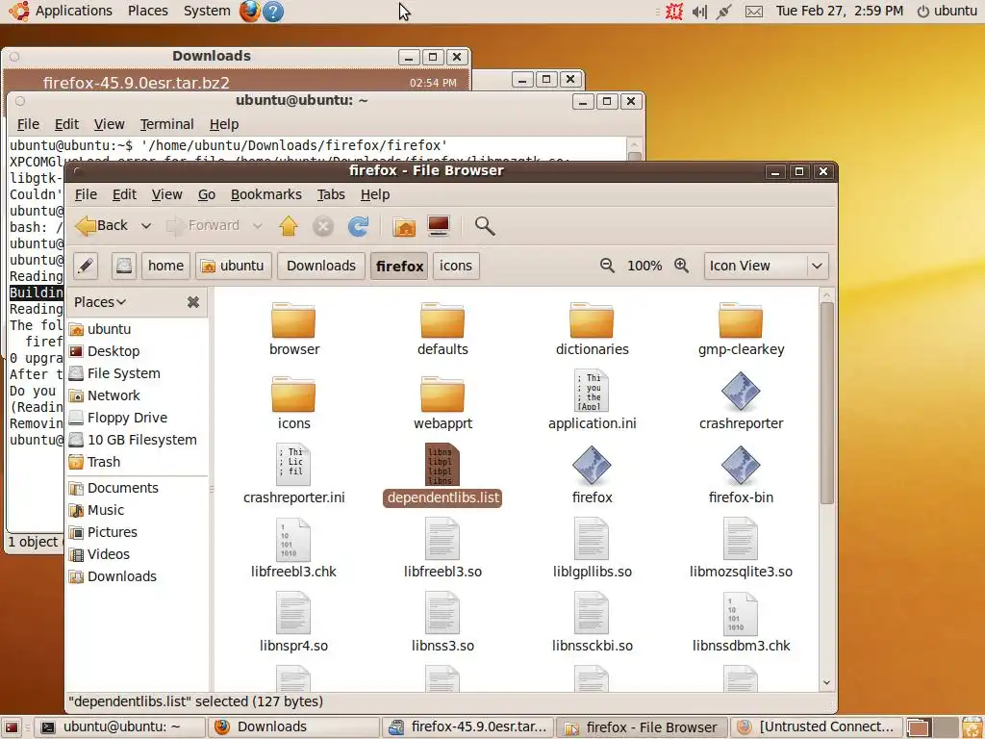
Task: Select the firefox-bin executable
Action: tap(741, 474)
